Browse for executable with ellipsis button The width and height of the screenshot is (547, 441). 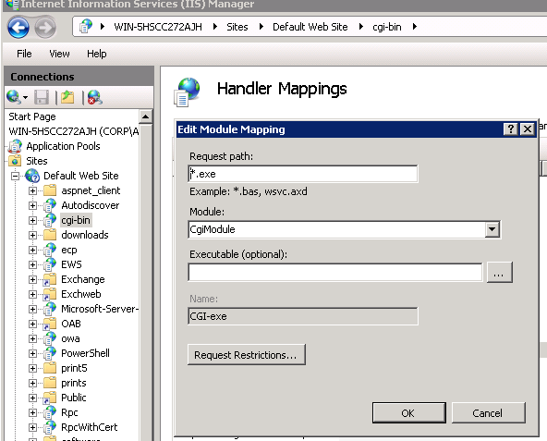point(499,272)
